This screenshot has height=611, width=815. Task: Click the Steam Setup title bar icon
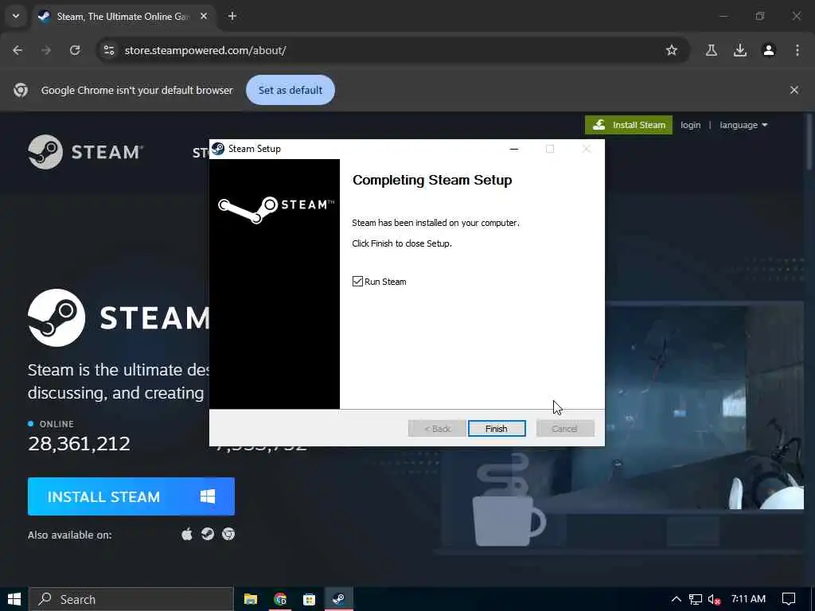point(218,149)
